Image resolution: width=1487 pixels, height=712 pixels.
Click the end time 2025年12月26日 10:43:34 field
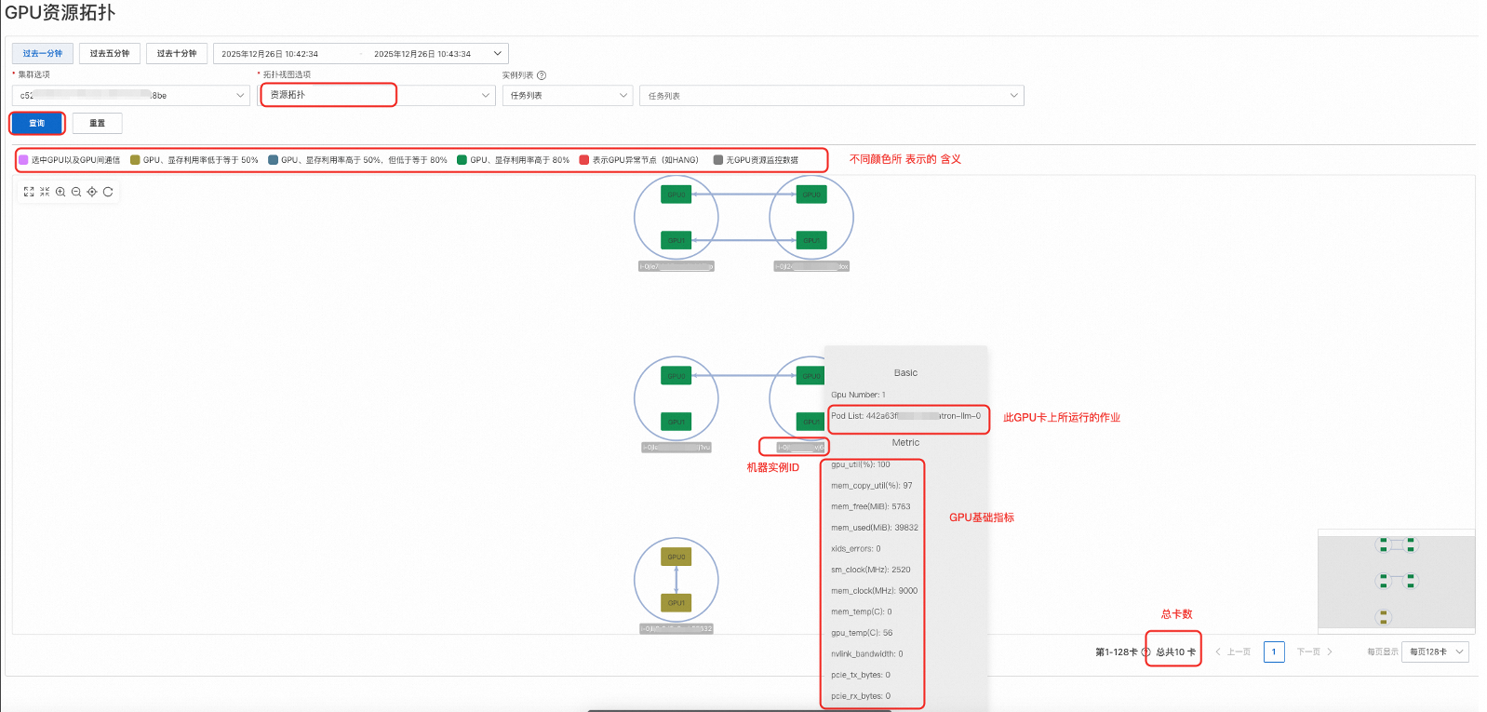pos(422,54)
